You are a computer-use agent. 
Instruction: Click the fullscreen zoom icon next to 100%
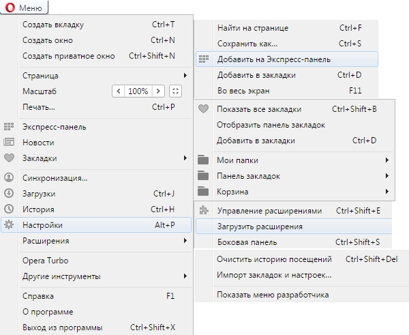tap(175, 91)
